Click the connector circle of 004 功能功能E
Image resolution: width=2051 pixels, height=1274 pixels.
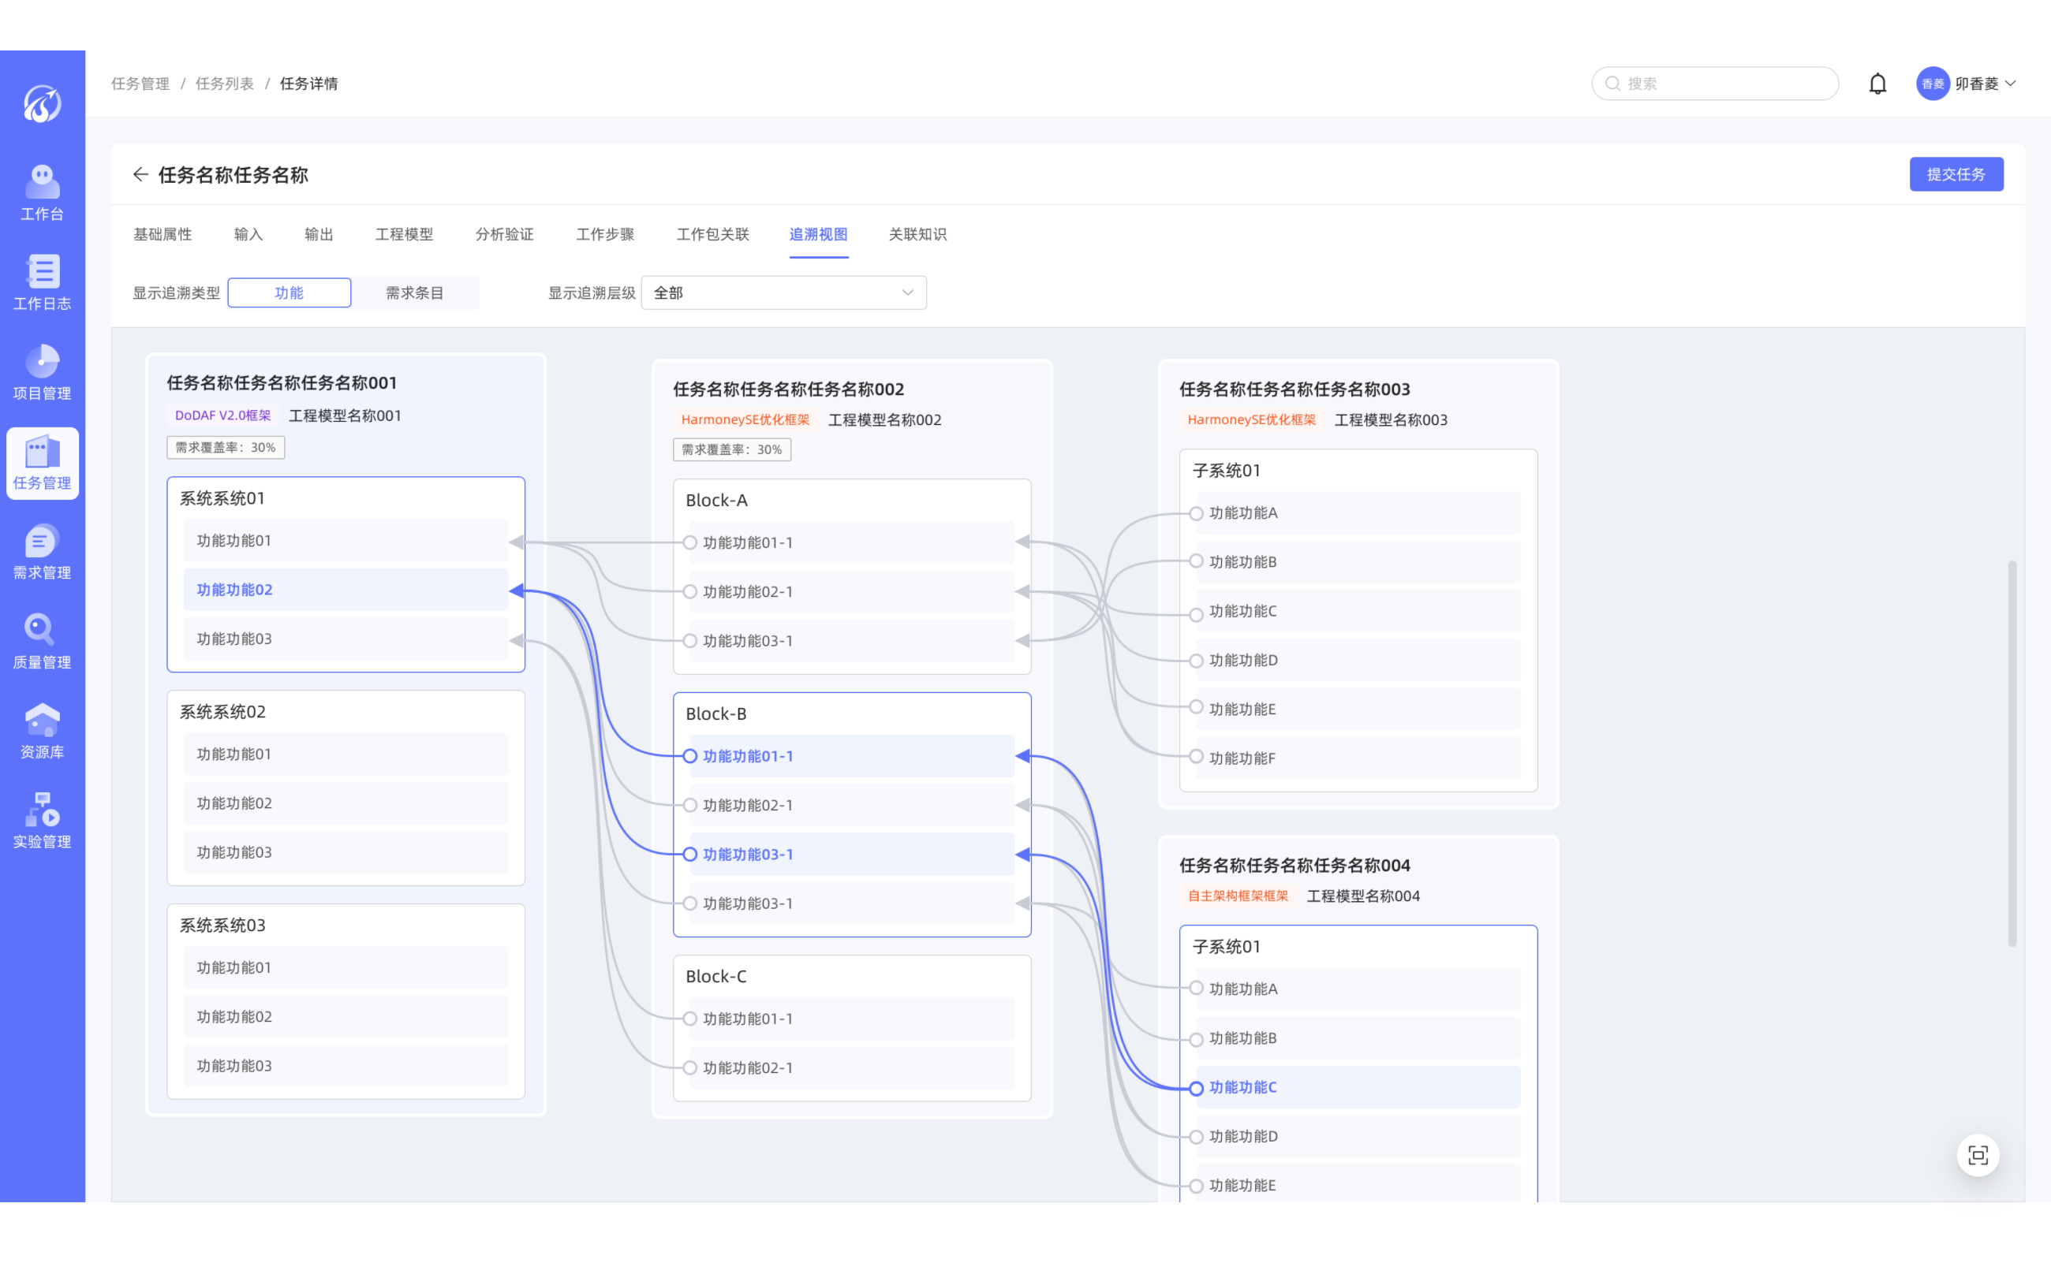(x=1195, y=1186)
